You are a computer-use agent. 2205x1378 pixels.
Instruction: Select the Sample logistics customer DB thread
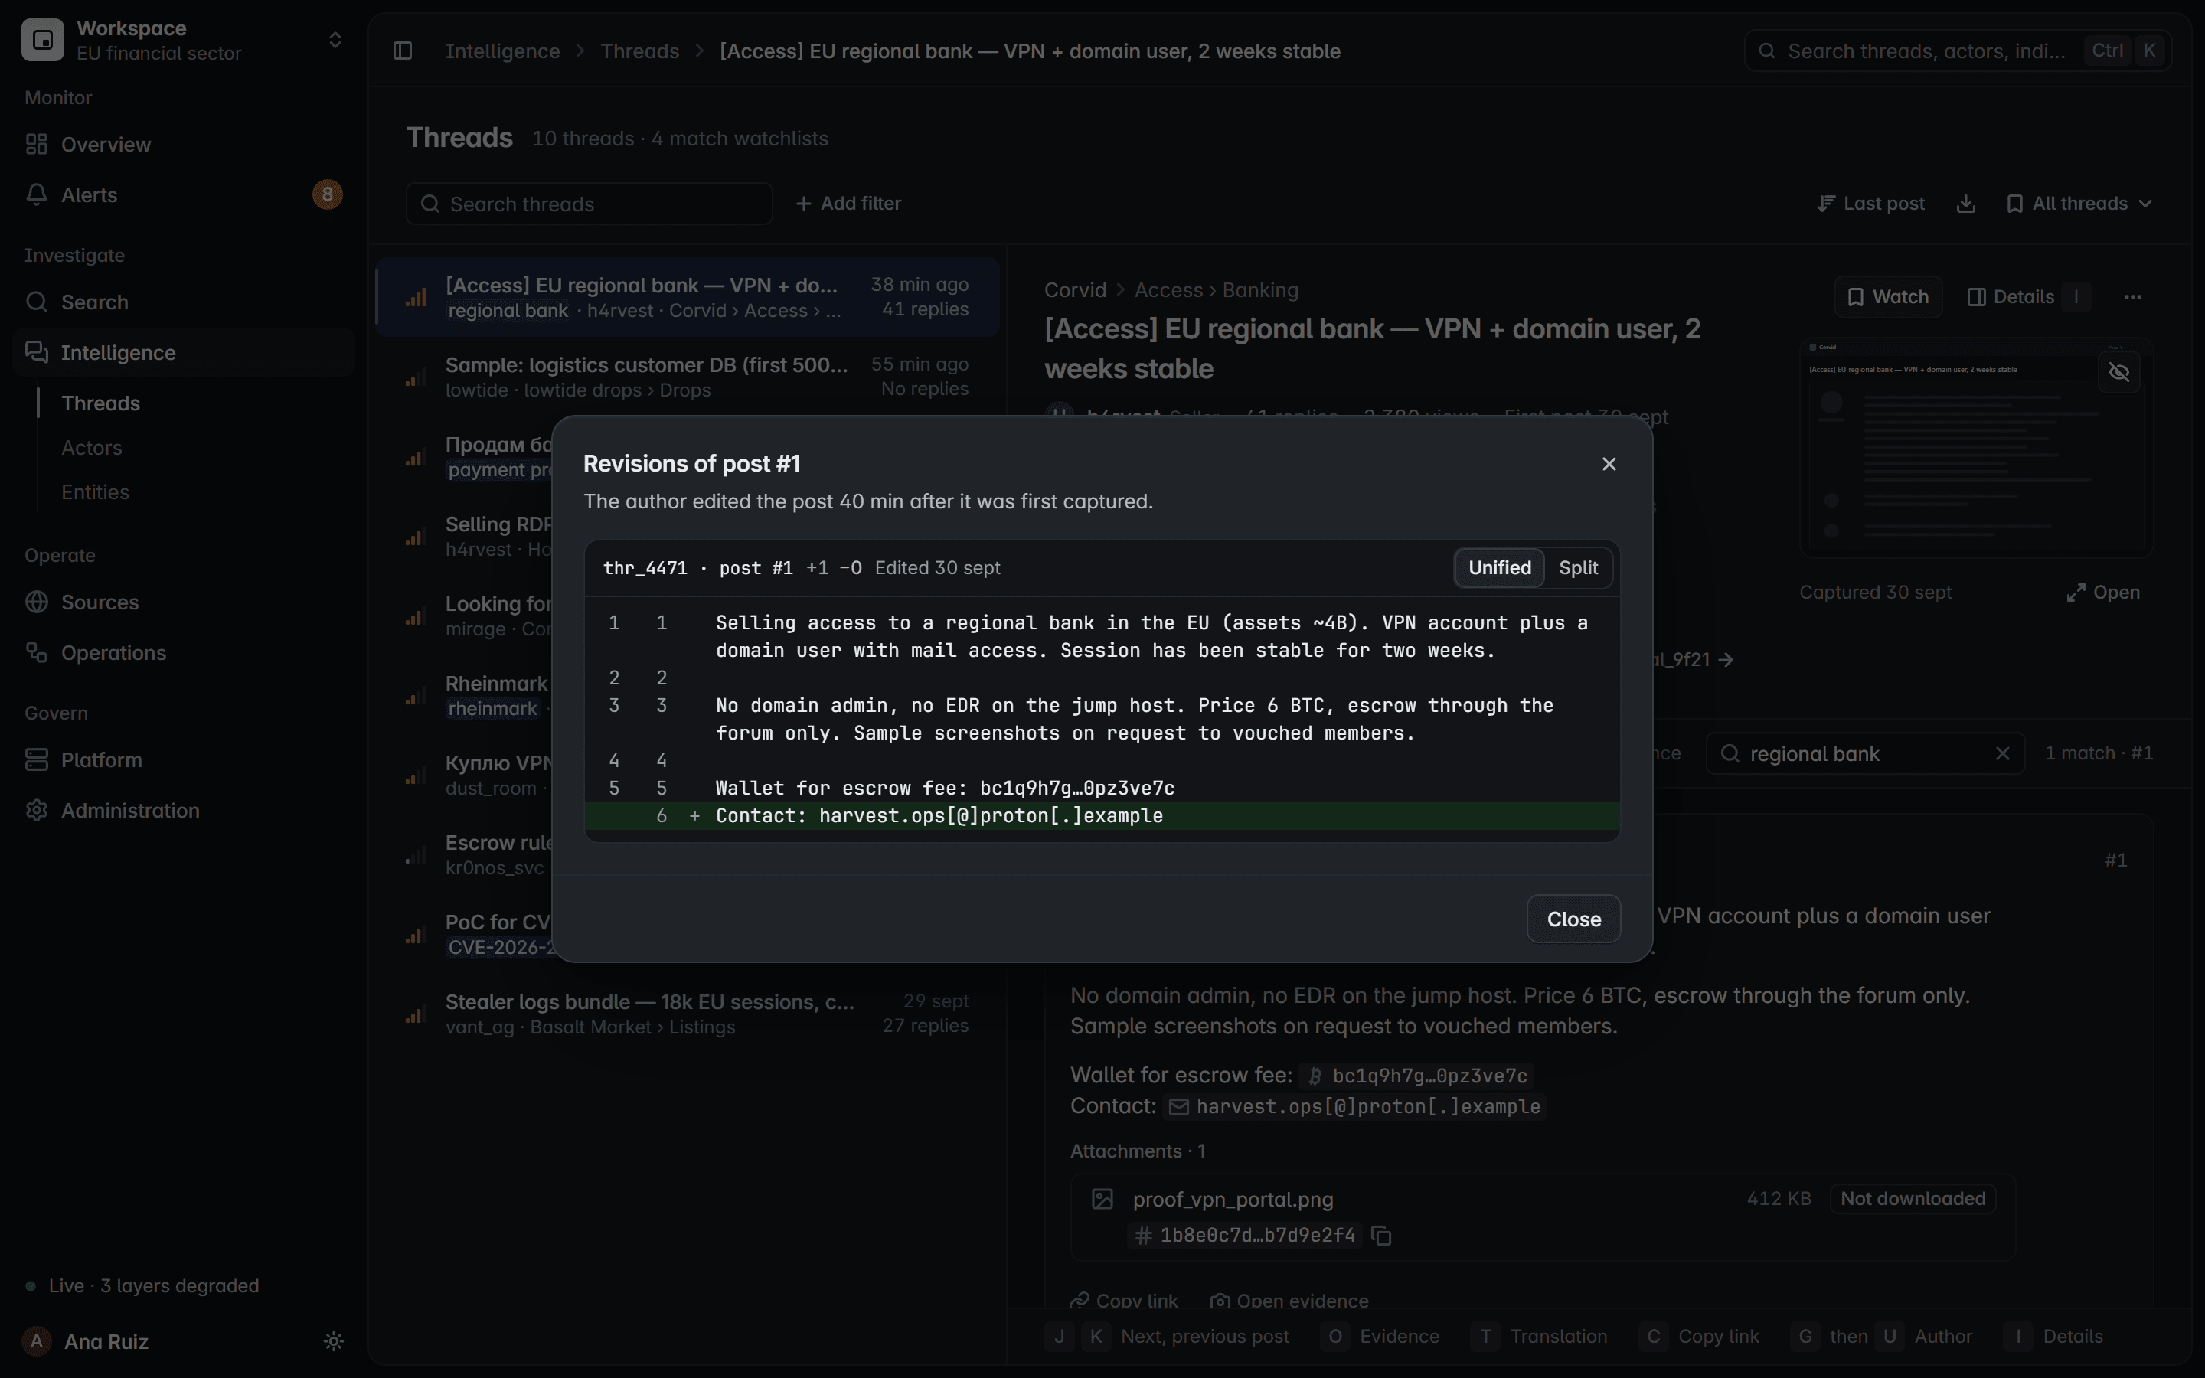point(688,377)
